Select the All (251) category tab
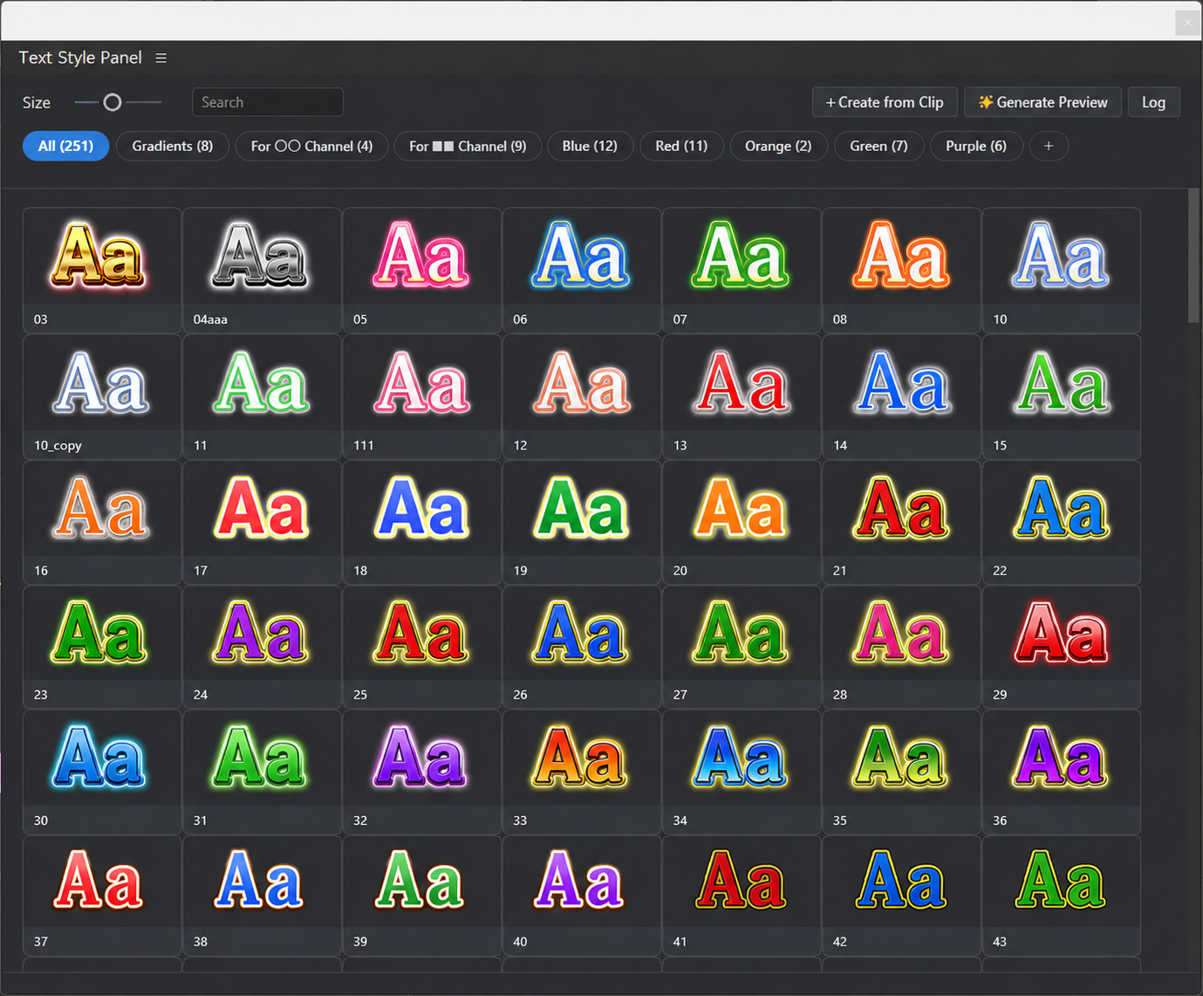 (x=65, y=146)
